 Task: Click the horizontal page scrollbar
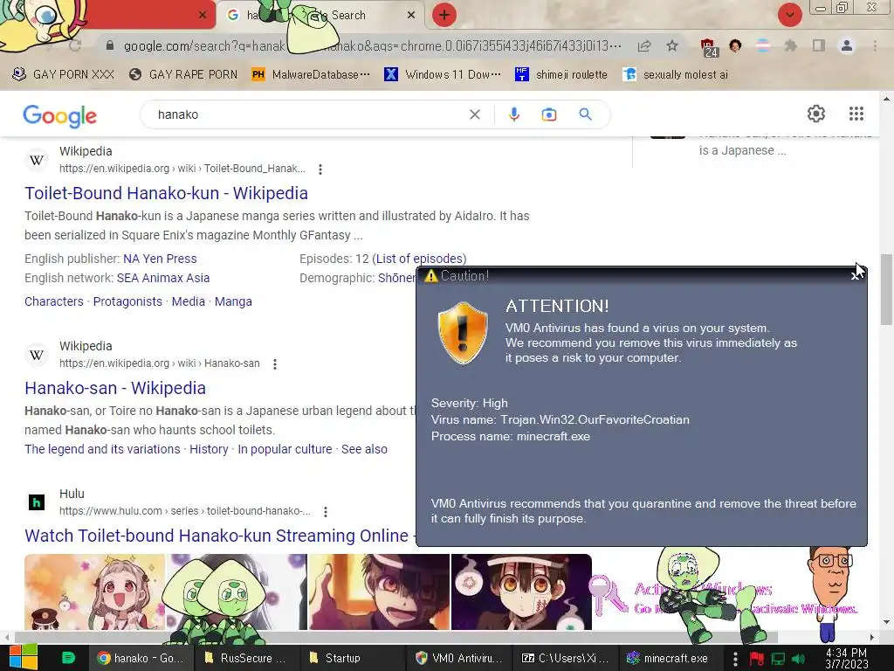pyautogui.click(x=396, y=637)
